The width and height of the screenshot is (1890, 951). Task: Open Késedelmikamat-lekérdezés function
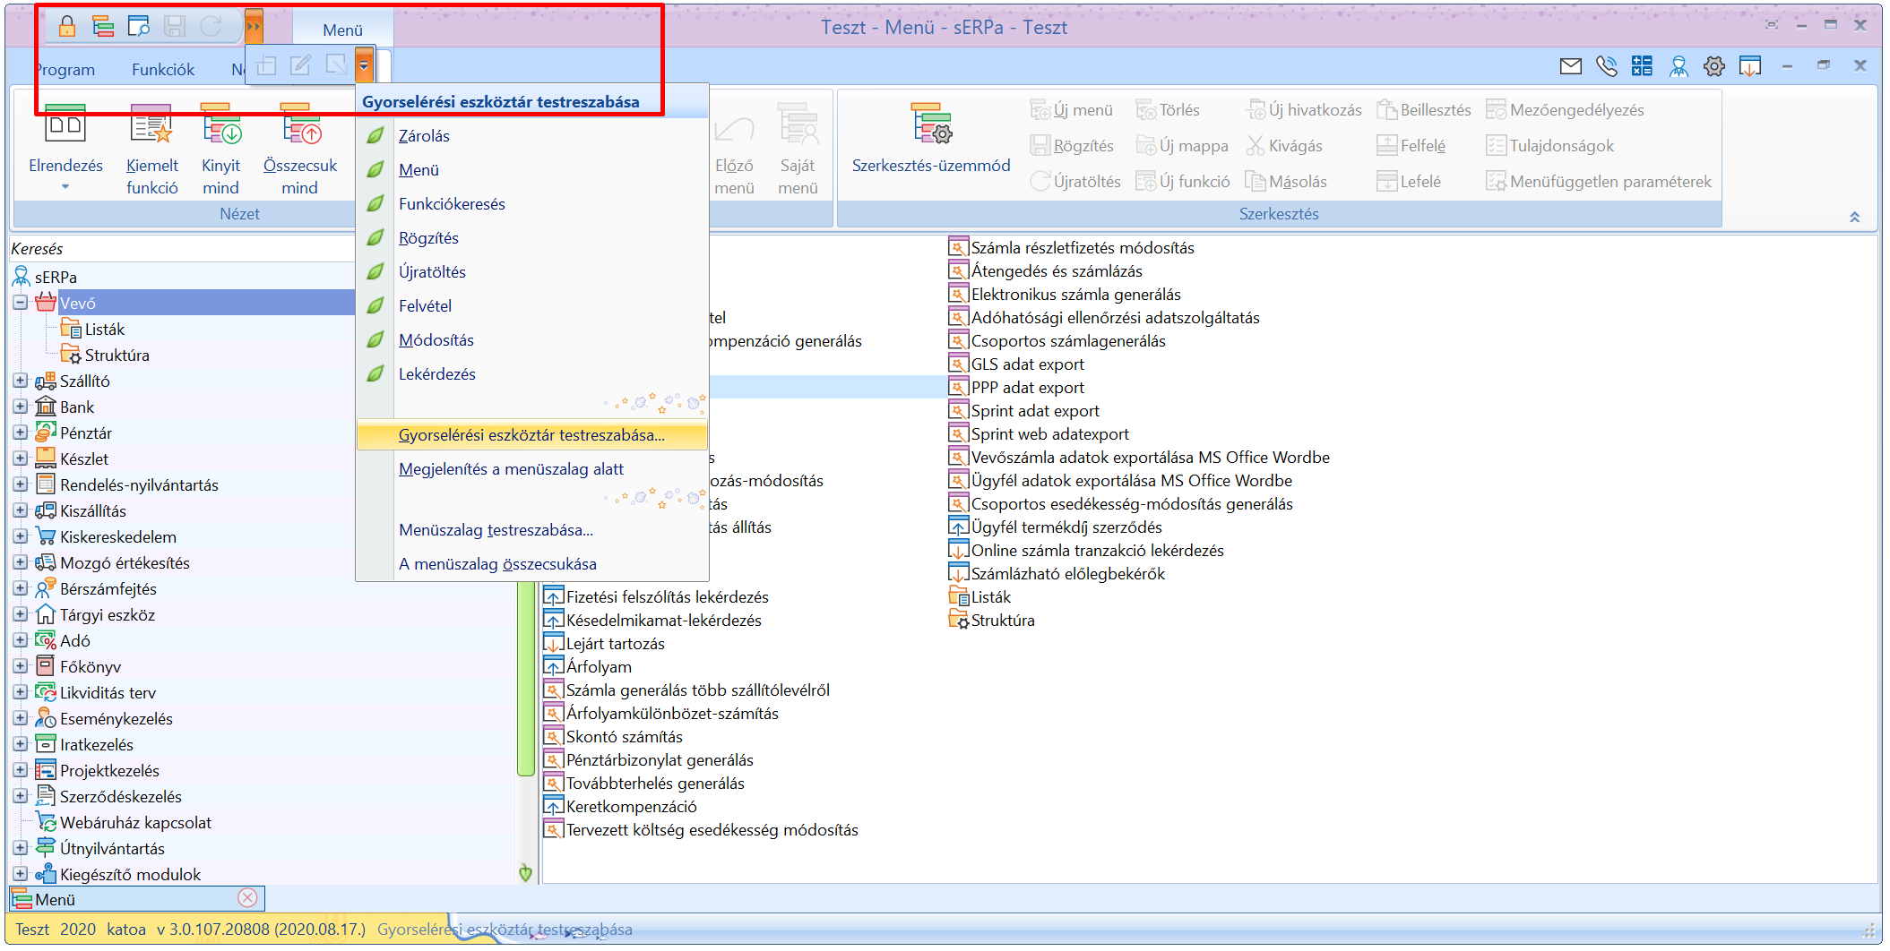point(653,621)
